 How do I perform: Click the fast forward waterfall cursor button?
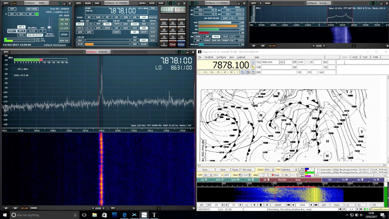tap(316, 205)
